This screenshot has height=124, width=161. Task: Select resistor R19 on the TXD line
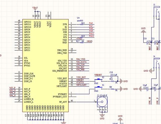pyautogui.click(x=81, y=37)
